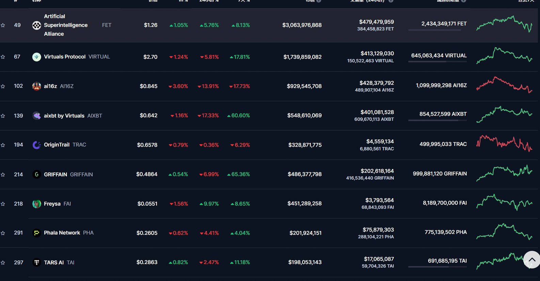View PHA 7-day price chart

(x=504, y=231)
